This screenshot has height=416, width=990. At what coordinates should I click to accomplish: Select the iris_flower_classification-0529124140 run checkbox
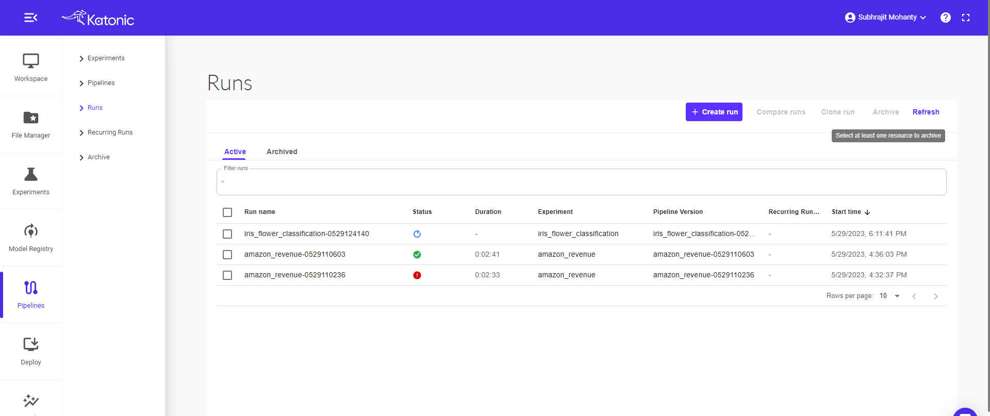227,234
